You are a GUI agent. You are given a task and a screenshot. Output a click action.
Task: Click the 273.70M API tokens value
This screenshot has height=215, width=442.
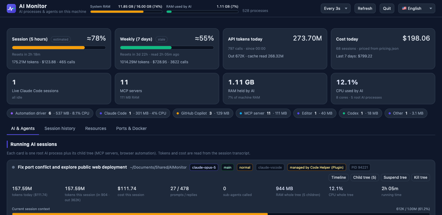pos(308,38)
